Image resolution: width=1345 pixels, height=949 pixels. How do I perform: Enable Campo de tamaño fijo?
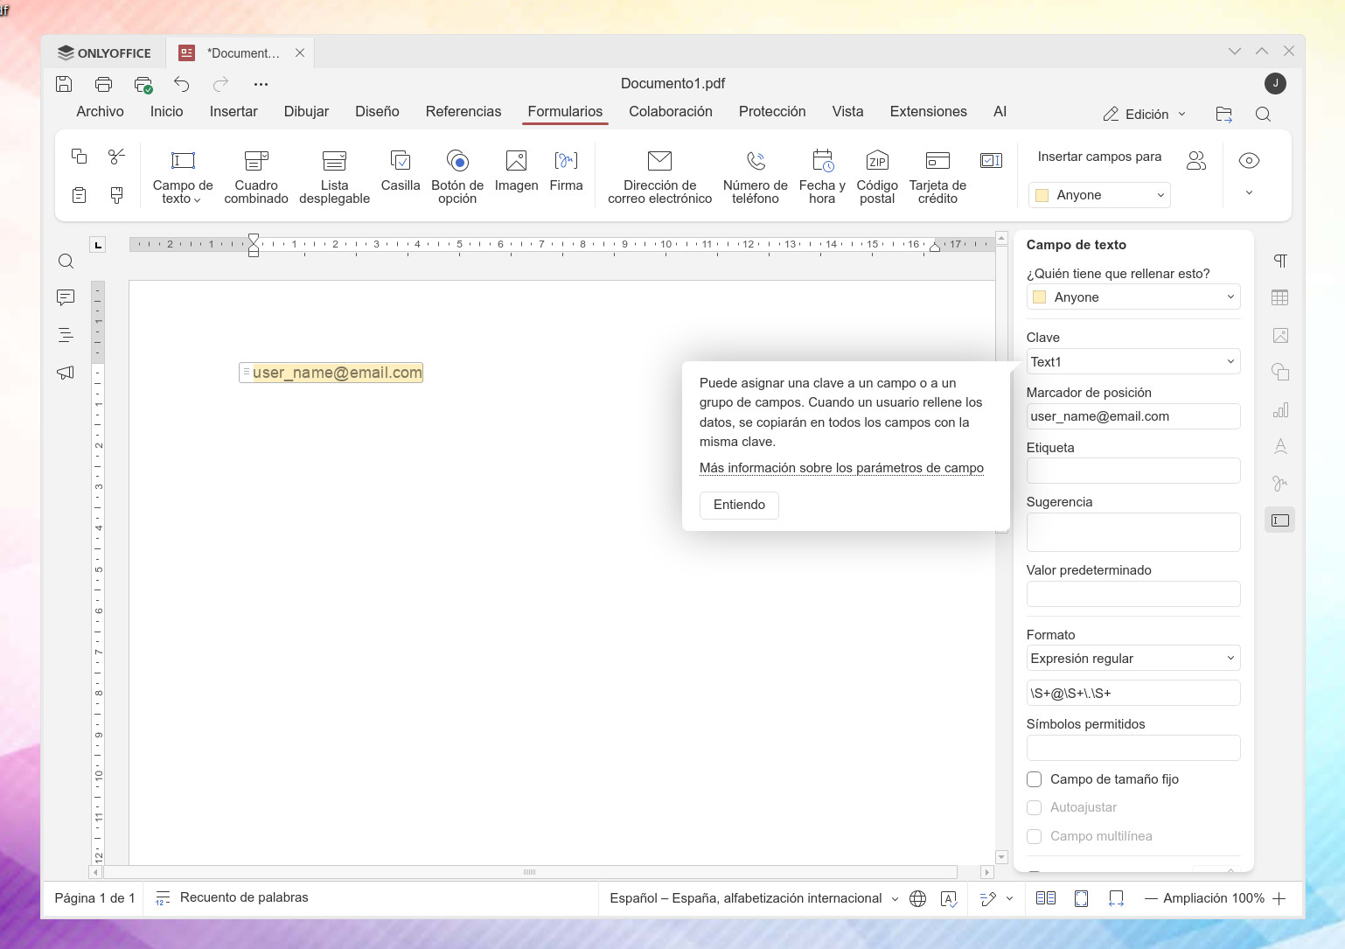1034,778
